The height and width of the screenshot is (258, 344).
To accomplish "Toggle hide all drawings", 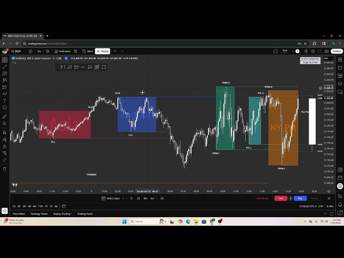I will (x=5, y=153).
